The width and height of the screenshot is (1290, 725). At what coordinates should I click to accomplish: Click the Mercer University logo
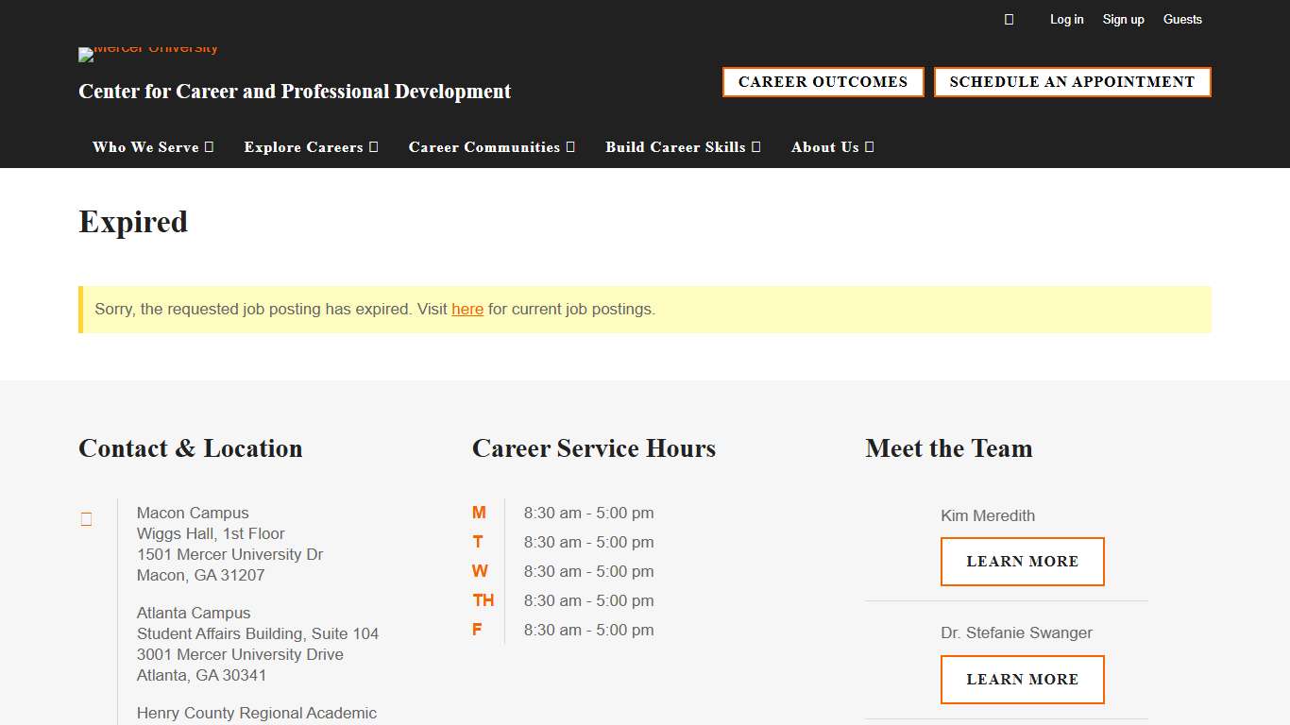[147, 54]
